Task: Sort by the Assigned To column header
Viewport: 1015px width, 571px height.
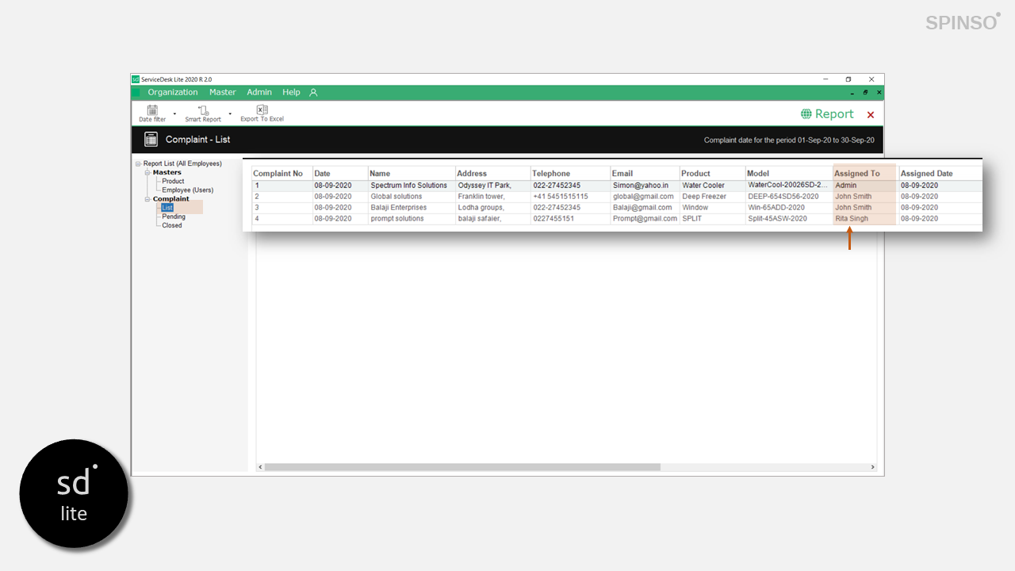Action: click(x=857, y=174)
